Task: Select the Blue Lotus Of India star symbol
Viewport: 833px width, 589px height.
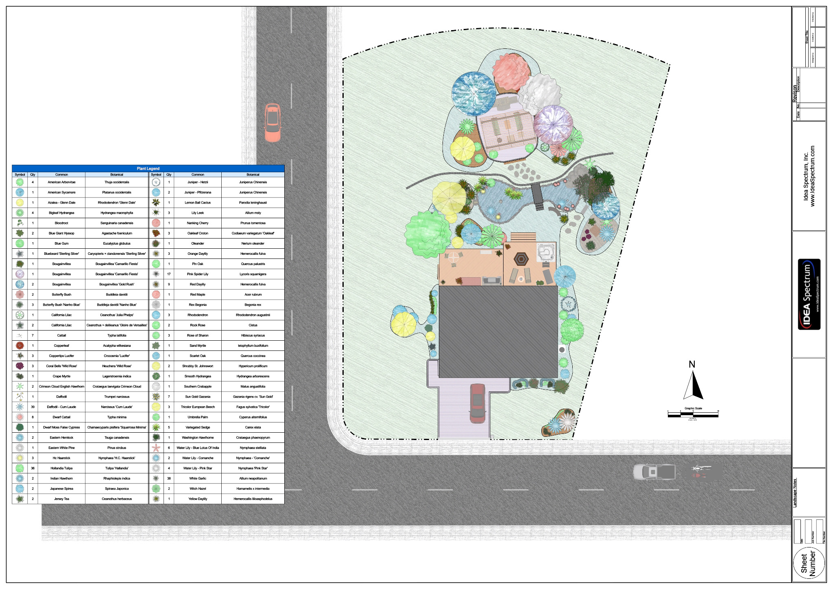Action: click(156, 448)
